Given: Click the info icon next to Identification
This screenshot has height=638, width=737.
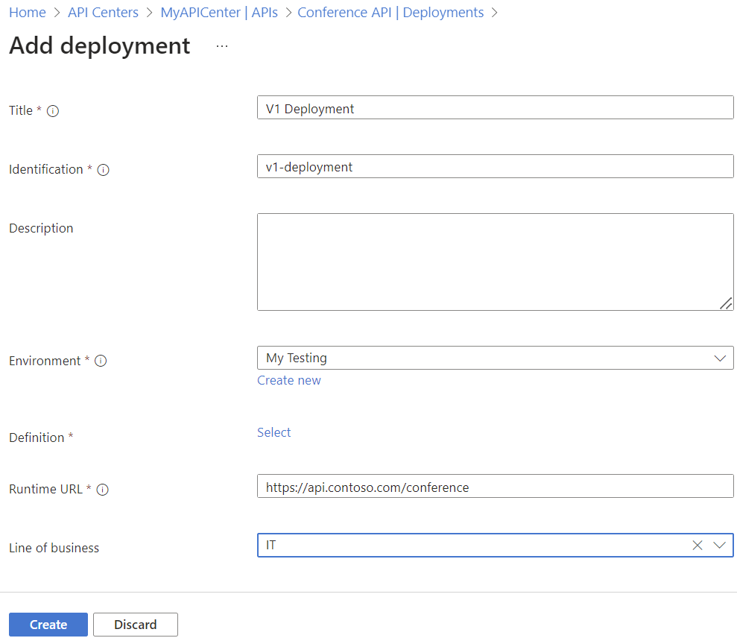Looking at the screenshot, I should (104, 169).
